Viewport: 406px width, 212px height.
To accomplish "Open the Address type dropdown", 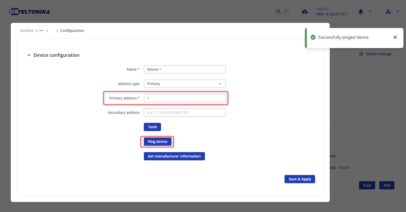I will [185, 84].
